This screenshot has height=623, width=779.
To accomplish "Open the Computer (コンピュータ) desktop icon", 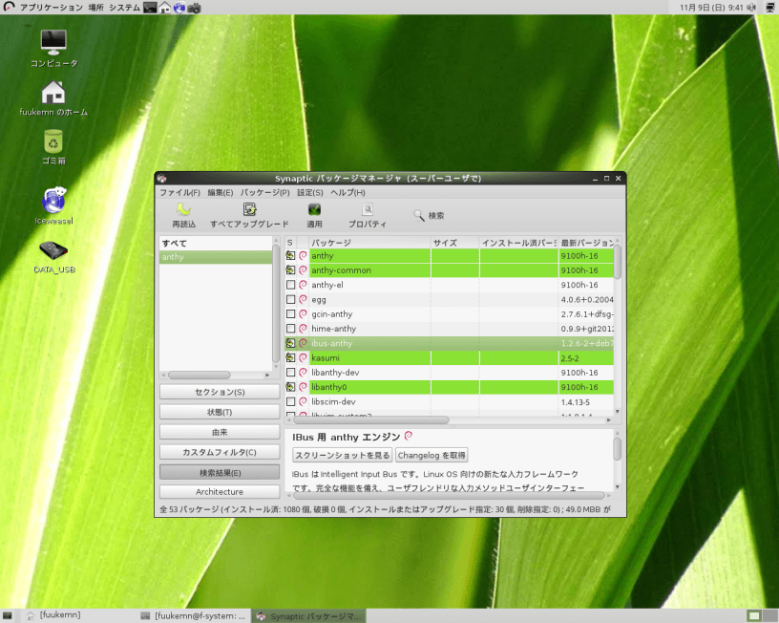I will (x=53, y=43).
